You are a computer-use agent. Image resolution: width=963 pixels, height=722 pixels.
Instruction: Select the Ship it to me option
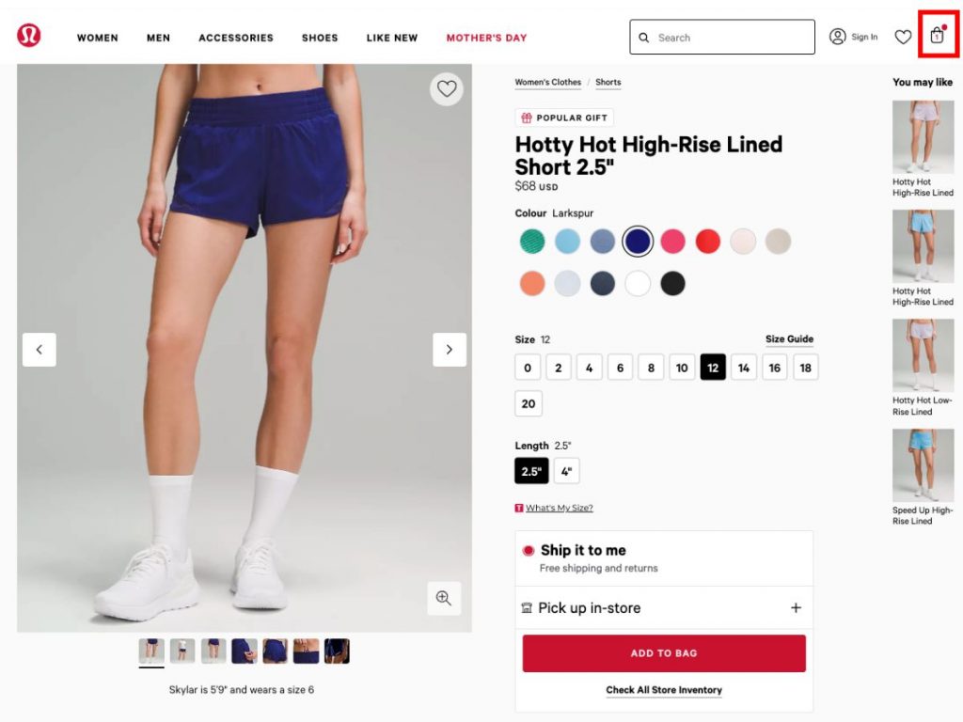coord(664,558)
